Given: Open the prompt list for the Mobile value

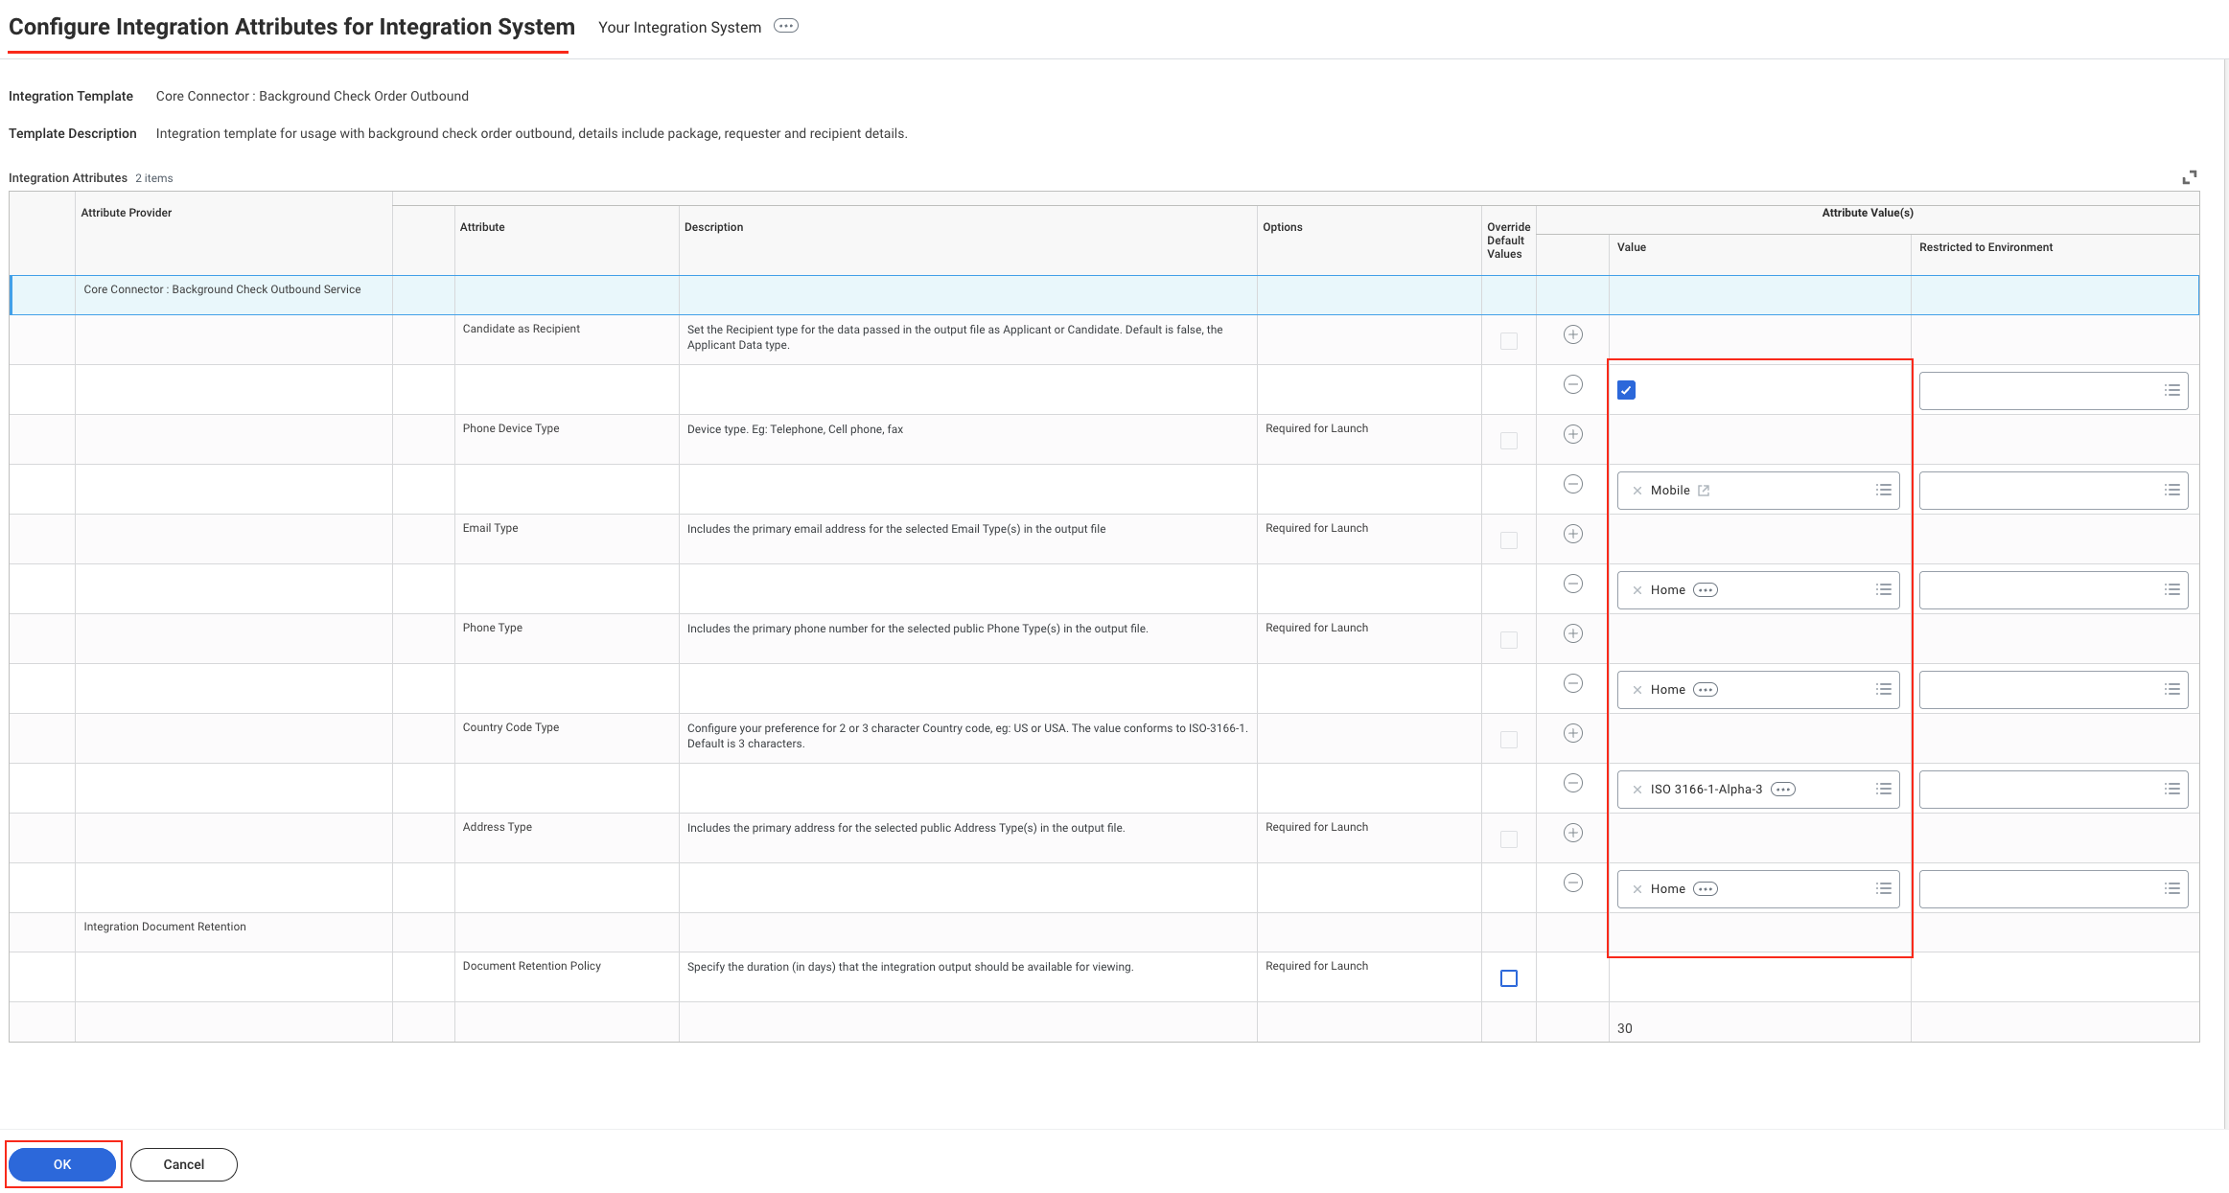Looking at the screenshot, I should coord(1883,490).
